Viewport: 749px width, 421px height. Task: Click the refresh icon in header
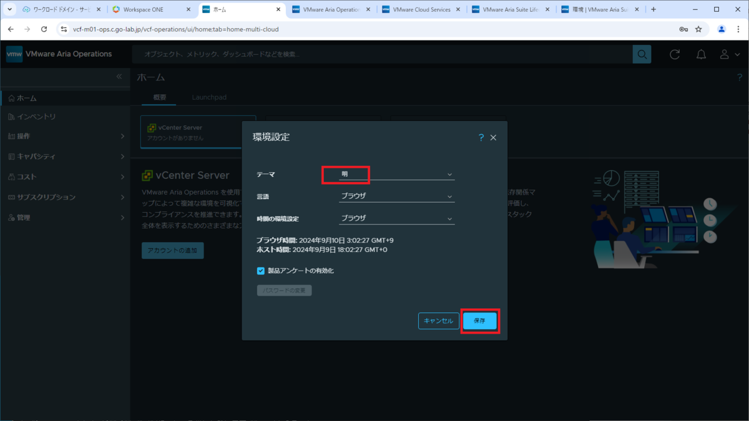pyautogui.click(x=675, y=54)
